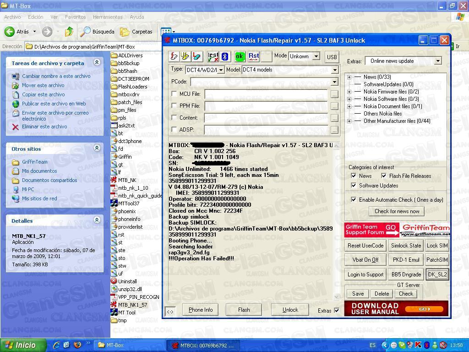The height and width of the screenshot is (352, 469).
Task: Collapse the Tareas de archivo y carpeta panel
Action: click(97, 62)
